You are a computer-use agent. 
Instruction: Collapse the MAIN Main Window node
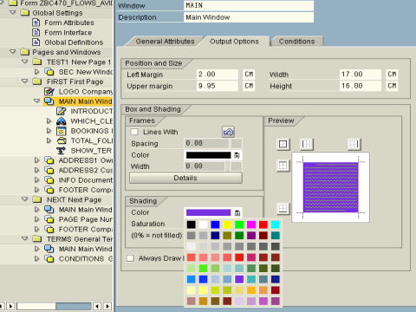click(36, 101)
